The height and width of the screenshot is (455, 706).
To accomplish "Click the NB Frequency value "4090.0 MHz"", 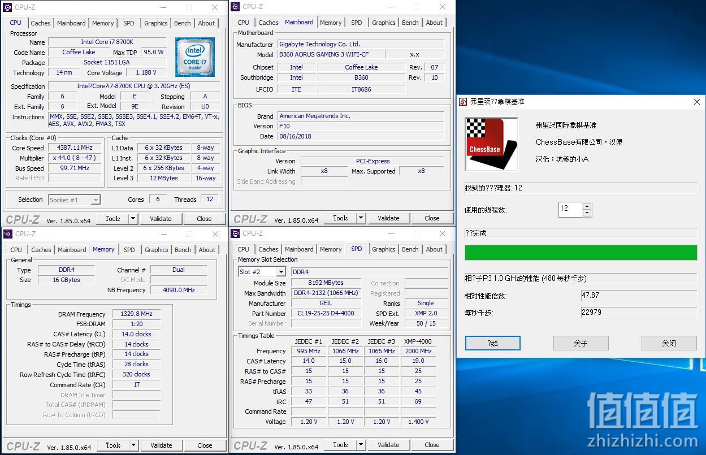I will (179, 290).
